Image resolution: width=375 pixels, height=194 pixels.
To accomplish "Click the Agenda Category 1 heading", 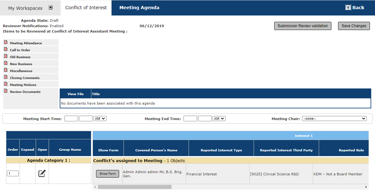I will tap(49, 161).
